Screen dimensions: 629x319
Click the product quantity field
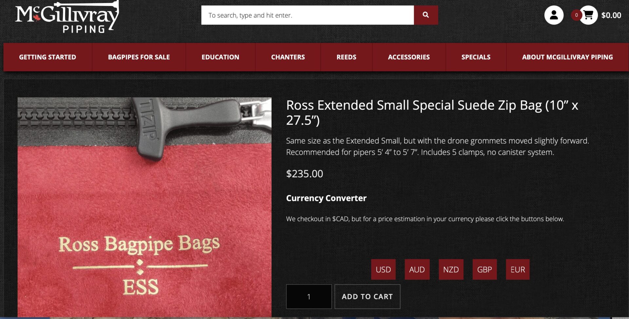pyautogui.click(x=309, y=297)
